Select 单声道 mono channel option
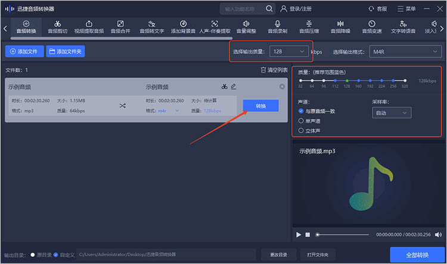 tap(309, 121)
